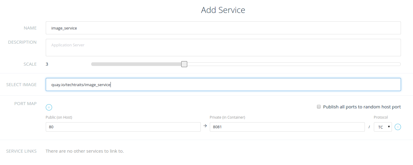
Task: Remove the 80 to 8081 port mapping
Action: [x=398, y=127]
